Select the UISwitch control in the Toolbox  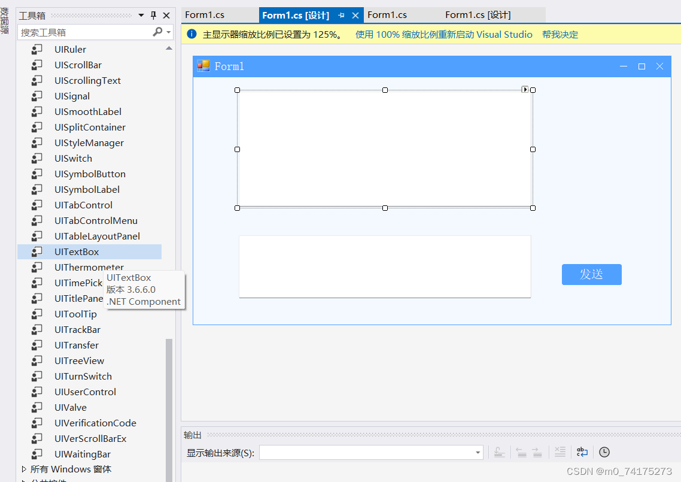(73, 158)
